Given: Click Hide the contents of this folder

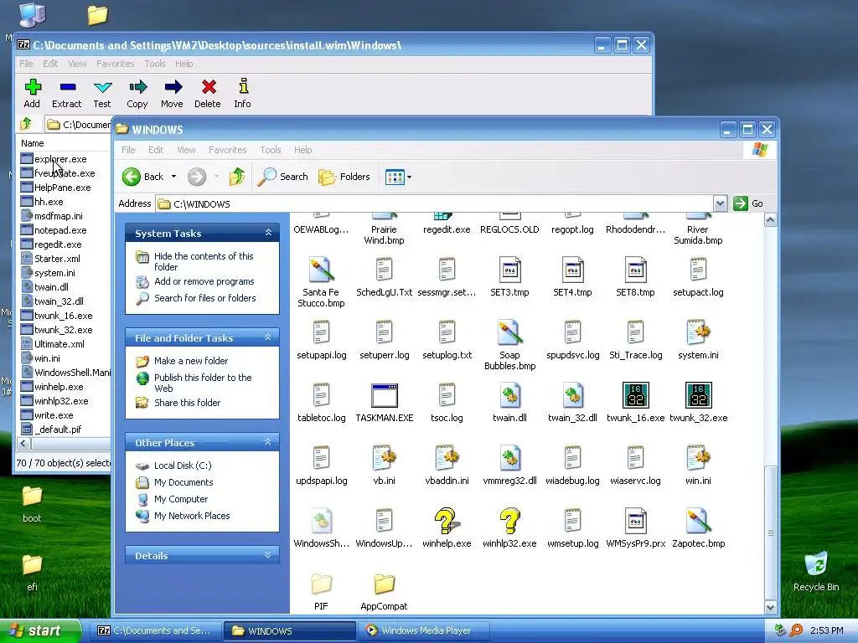Looking at the screenshot, I should point(204,261).
